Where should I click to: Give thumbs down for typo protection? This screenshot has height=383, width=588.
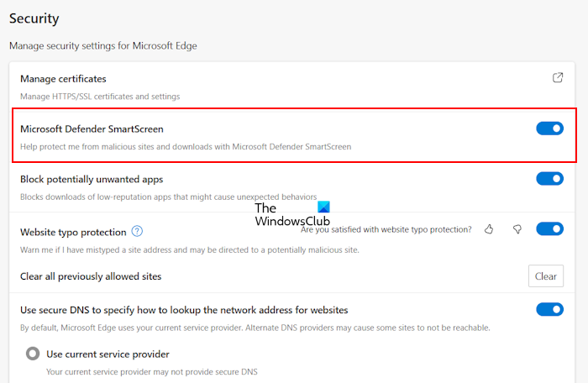pos(517,228)
